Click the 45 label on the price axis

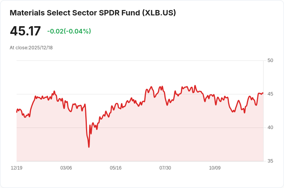270,94
